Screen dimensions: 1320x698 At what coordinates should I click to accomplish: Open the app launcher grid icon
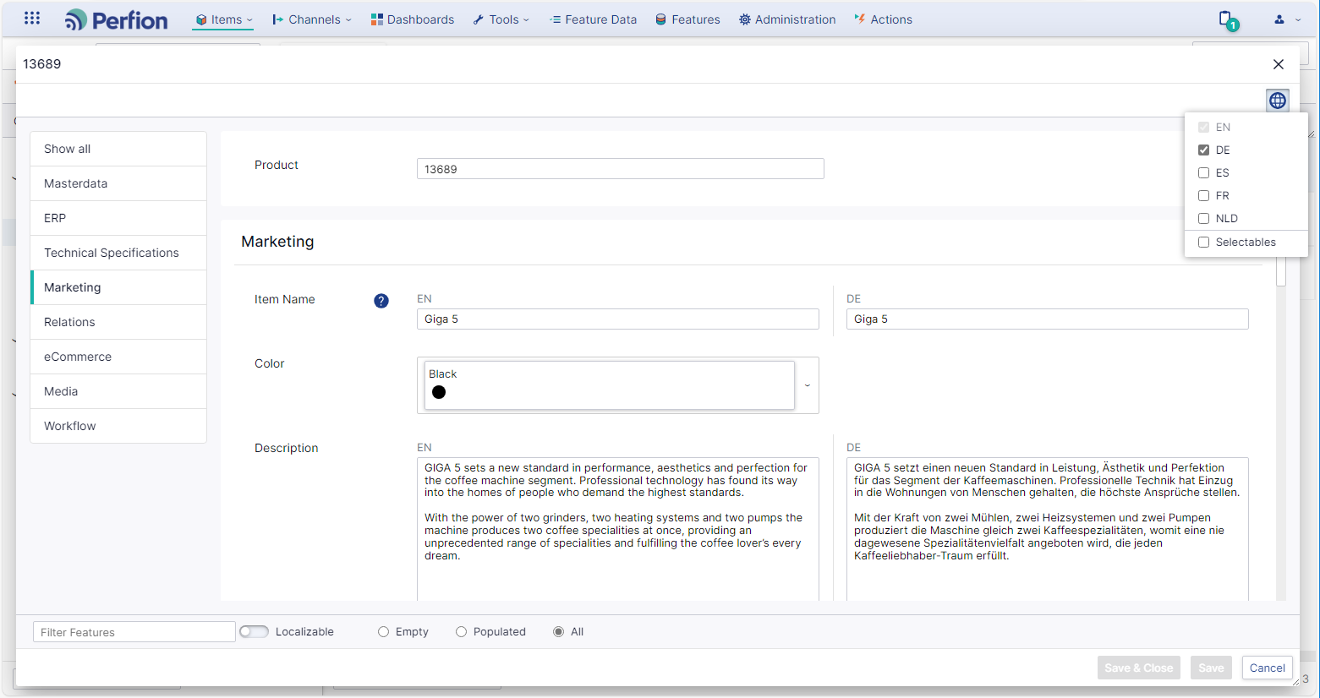click(x=32, y=18)
